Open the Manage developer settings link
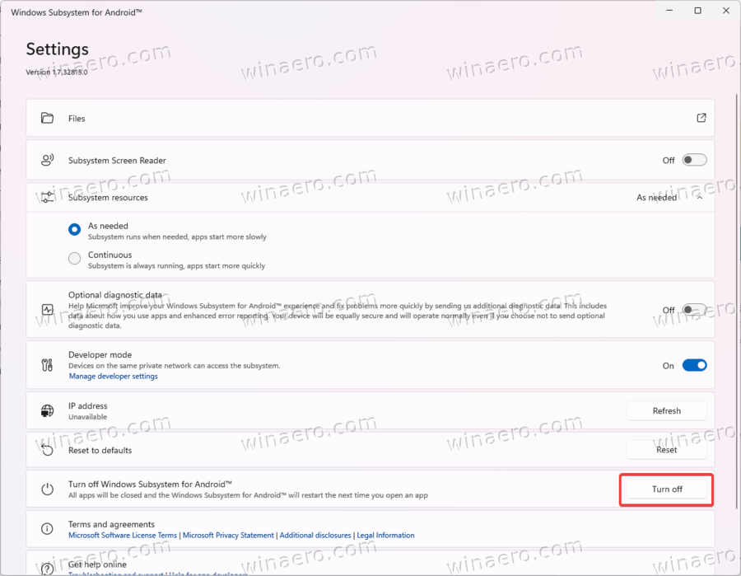 point(113,376)
